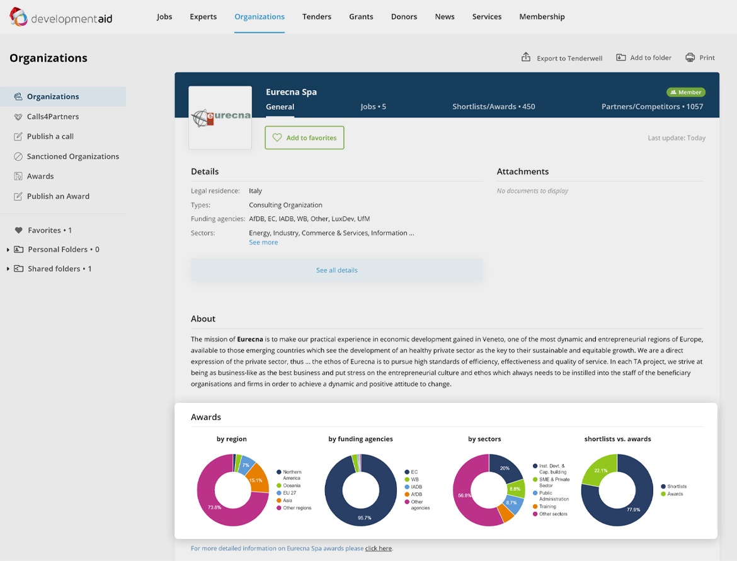Viewport: 737px width, 561px height.
Task: Click the Print printer icon
Action: click(690, 57)
